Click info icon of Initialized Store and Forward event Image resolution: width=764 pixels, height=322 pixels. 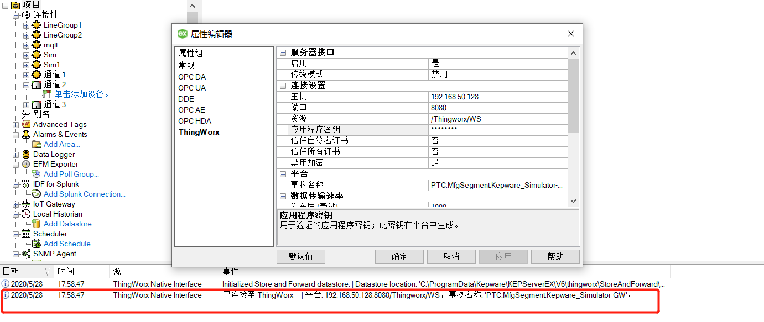pos(6,284)
